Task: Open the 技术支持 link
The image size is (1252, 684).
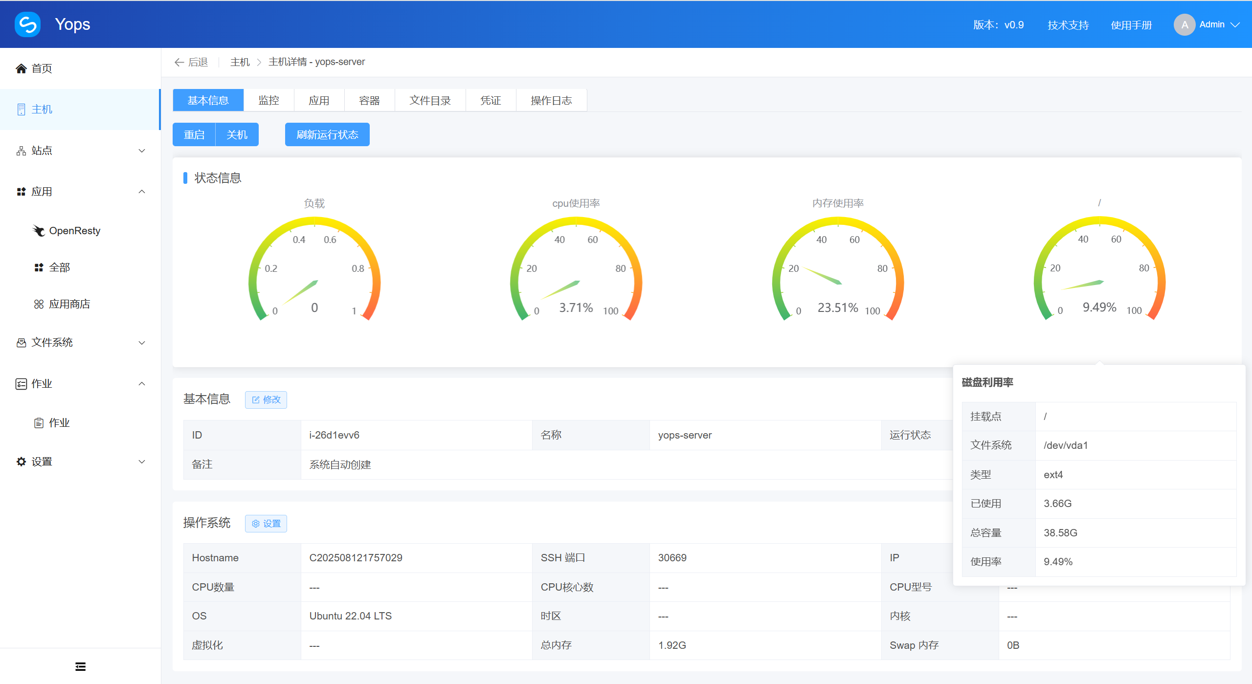Action: (1068, 25)
